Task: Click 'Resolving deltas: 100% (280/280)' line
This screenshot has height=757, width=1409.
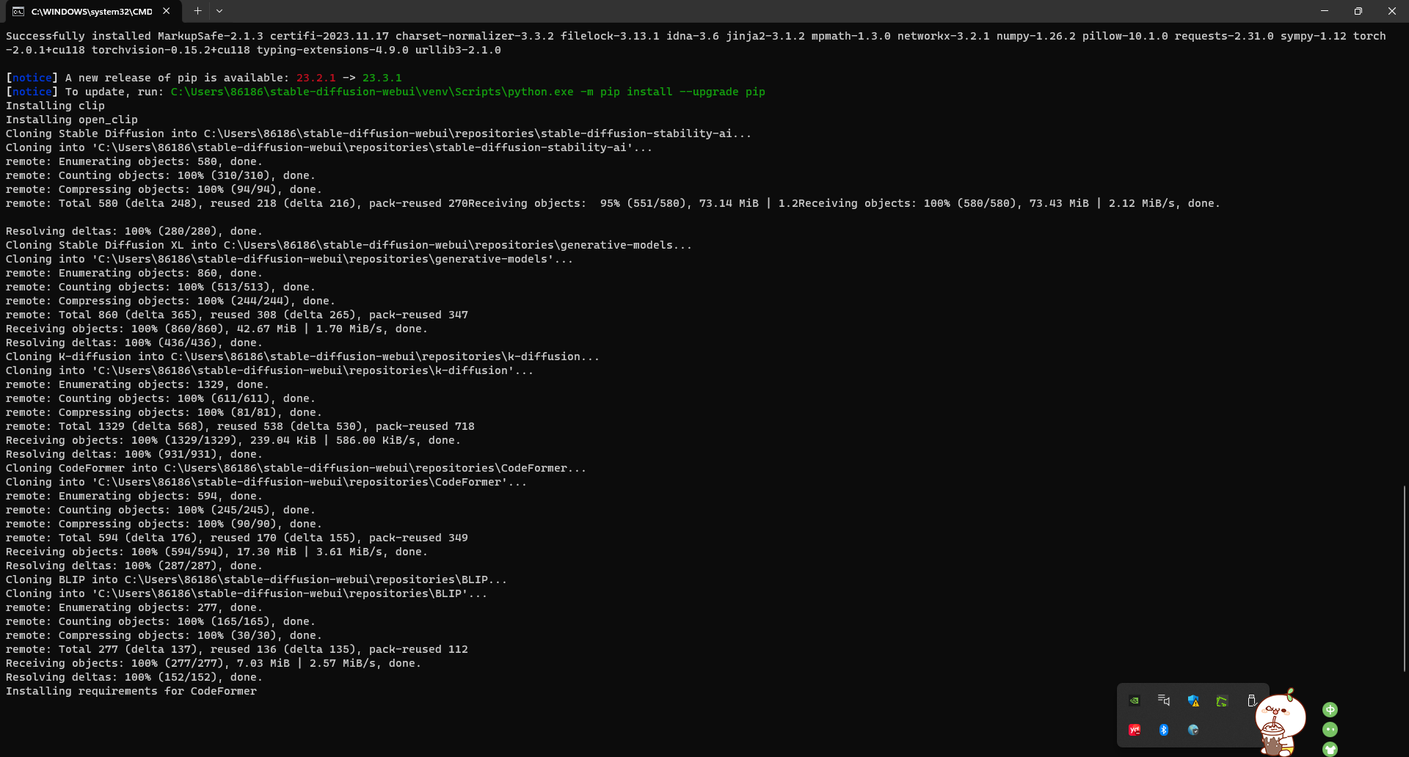Action: click(x=134, y=231)
